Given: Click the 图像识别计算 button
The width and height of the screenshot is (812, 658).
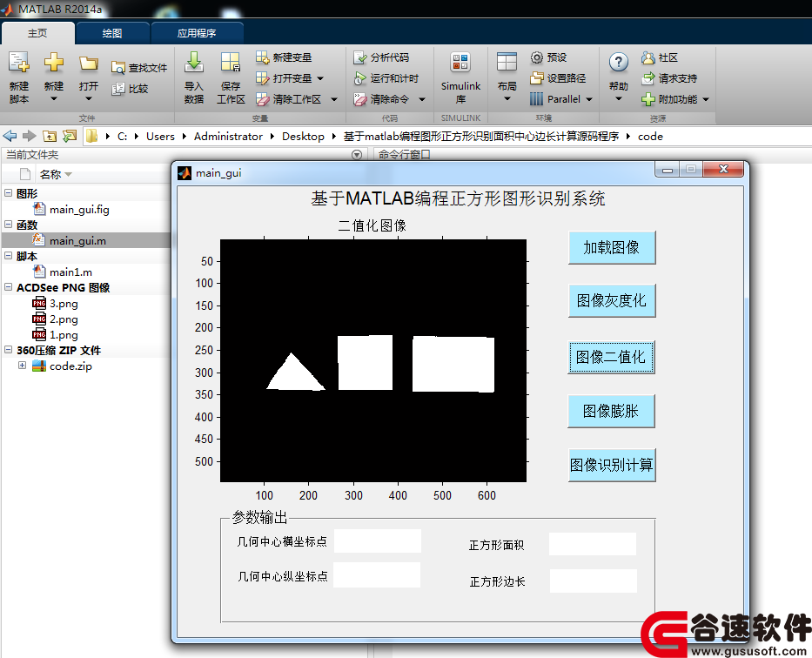Looking at the screenshot, I should tap(612, 465).
